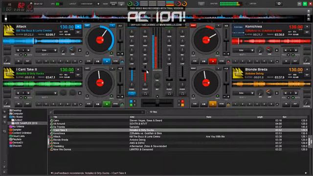The width and height of the screenshot is (313, 176).
Task: Toggle headphone cue on third mixer channel
Action: pos(169,93)
